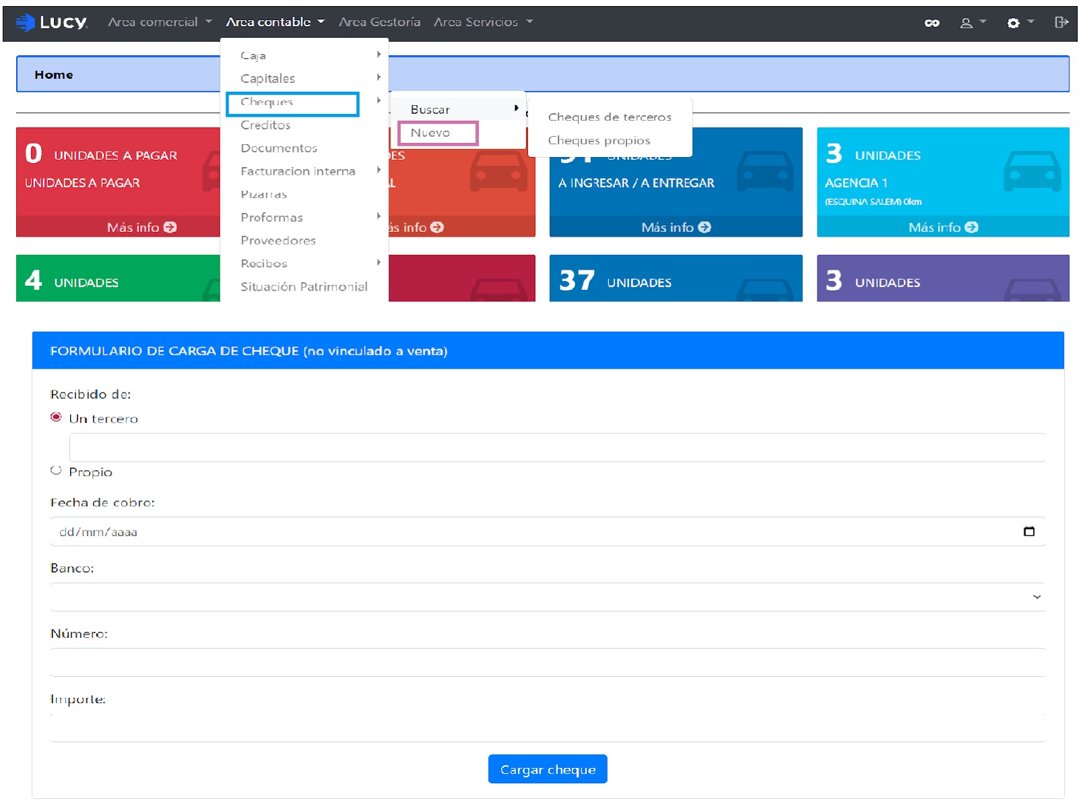Click arrow icon on A Ingresar / A Entregar card
The image size is (1079, 809).
point(705,227)
